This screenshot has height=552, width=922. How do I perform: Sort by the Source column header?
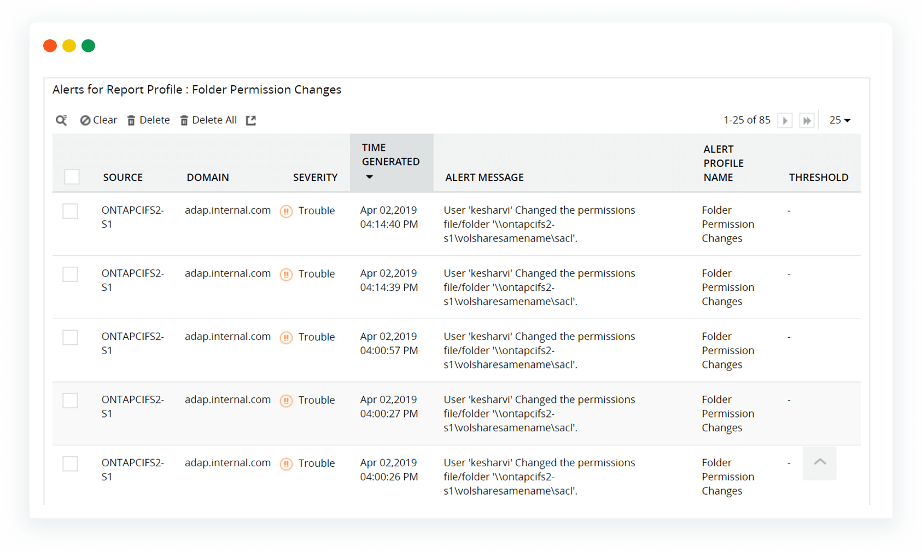click(123, 178)
